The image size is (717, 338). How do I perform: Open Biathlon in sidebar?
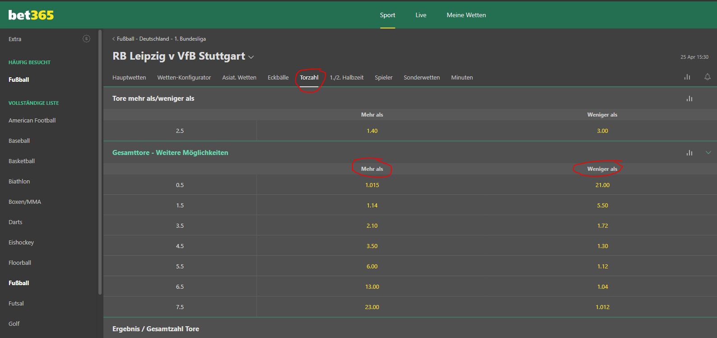click(x=19, y=181)
